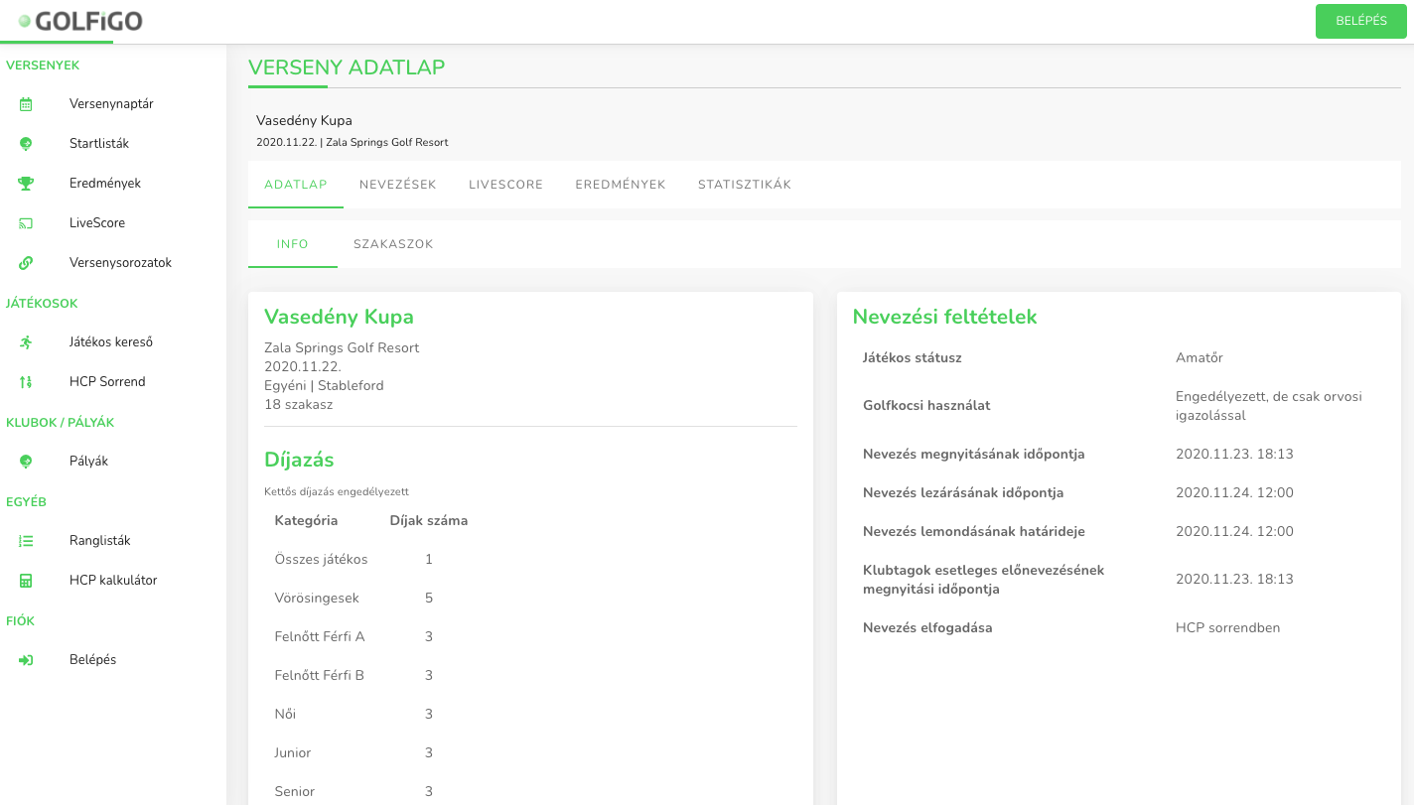The image size is (1414, 805).
Task: Click the Kettős díjazás engedélyezett note
Action: [x=337, y=491]
